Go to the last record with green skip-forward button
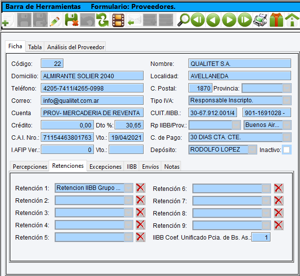The width and height of the screenshot is (300, 276). (245, 20)
